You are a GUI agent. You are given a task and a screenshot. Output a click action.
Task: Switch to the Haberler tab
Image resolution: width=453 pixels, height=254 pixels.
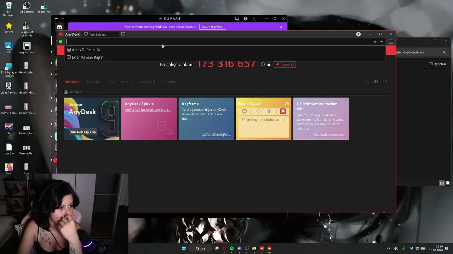72,82
